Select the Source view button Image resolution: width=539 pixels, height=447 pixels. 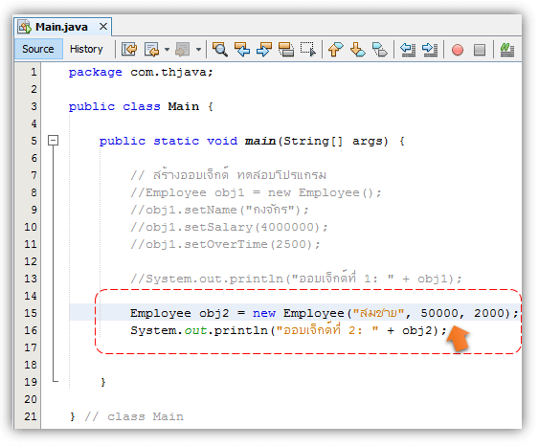[37, 49]
